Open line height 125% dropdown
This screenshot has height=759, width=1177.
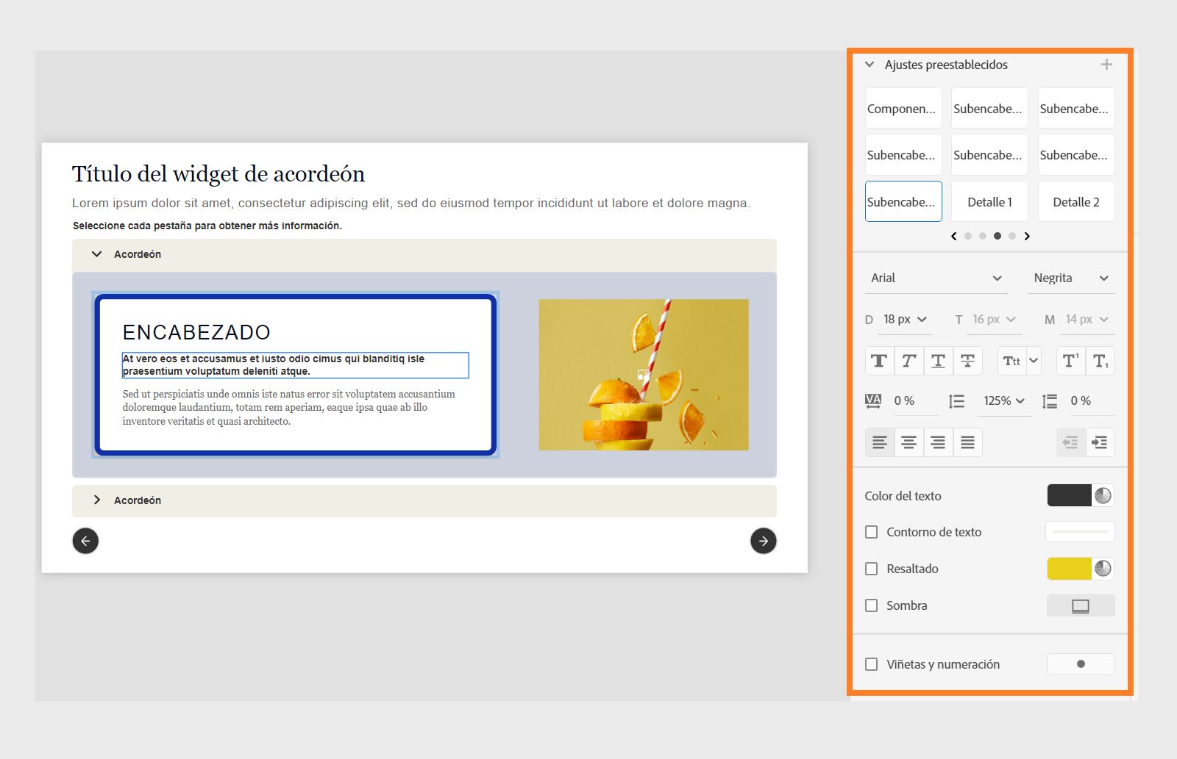tap(1004, 401)
